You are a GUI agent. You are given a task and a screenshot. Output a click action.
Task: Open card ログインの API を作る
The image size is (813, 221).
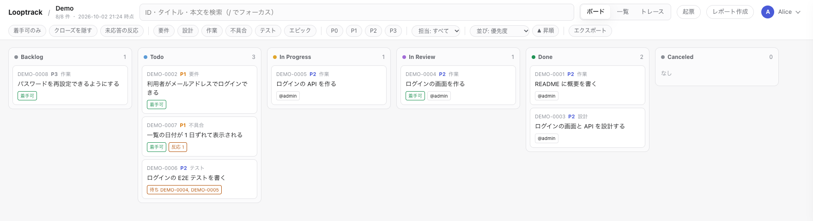[x=329, y=85]
